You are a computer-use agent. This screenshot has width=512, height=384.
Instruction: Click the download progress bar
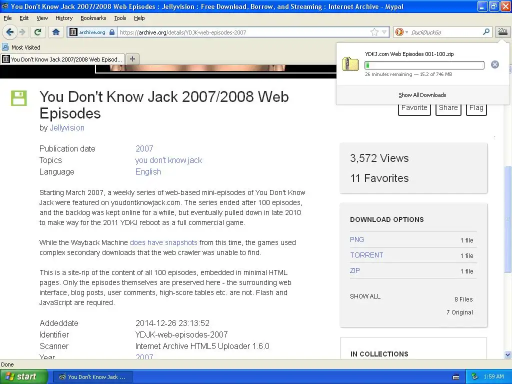coord(424,65)
